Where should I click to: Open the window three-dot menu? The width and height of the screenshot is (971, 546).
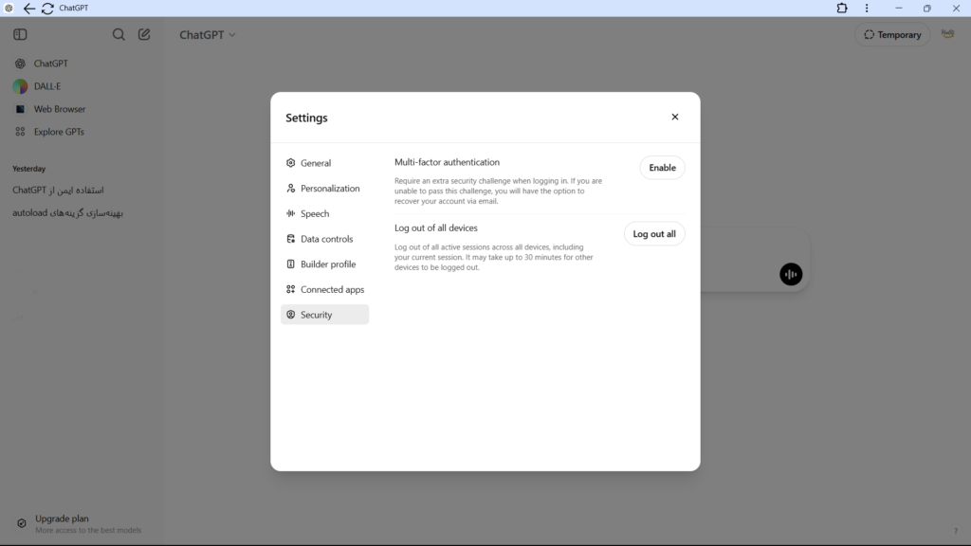point(867,8)
